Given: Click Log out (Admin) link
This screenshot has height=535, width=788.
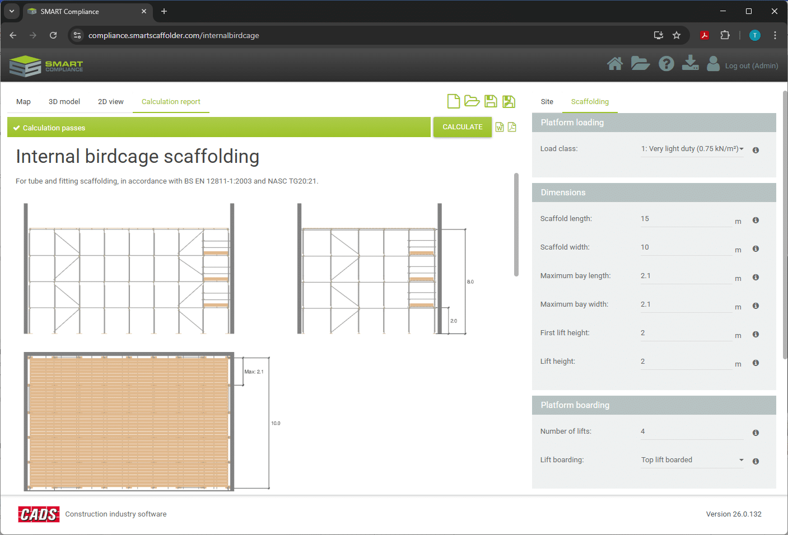Looking at the screenshot, I should 751,66.
